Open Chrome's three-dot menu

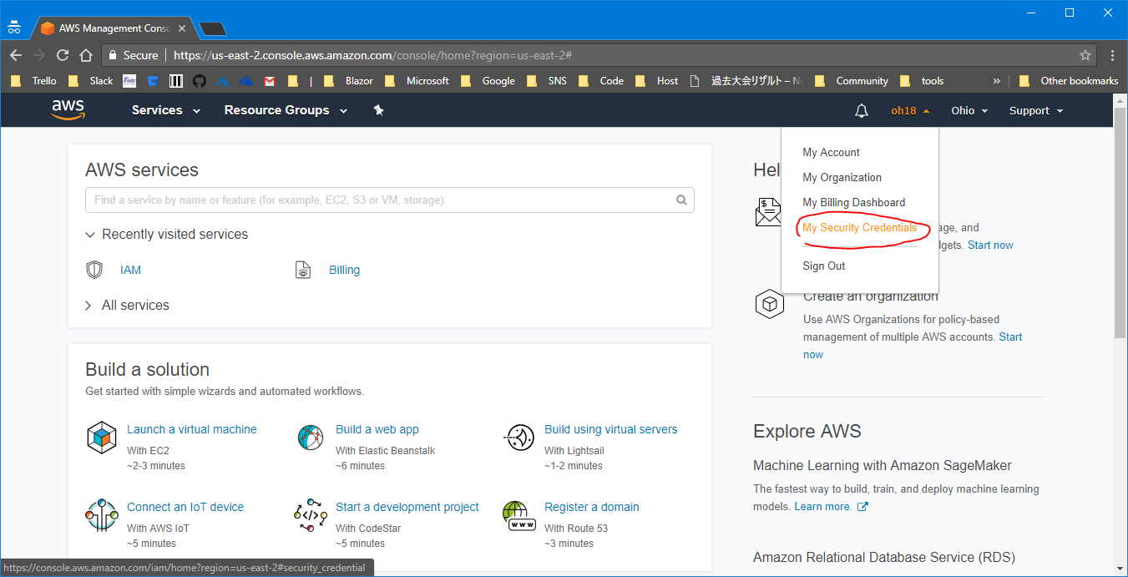(x=1112, y=55)
